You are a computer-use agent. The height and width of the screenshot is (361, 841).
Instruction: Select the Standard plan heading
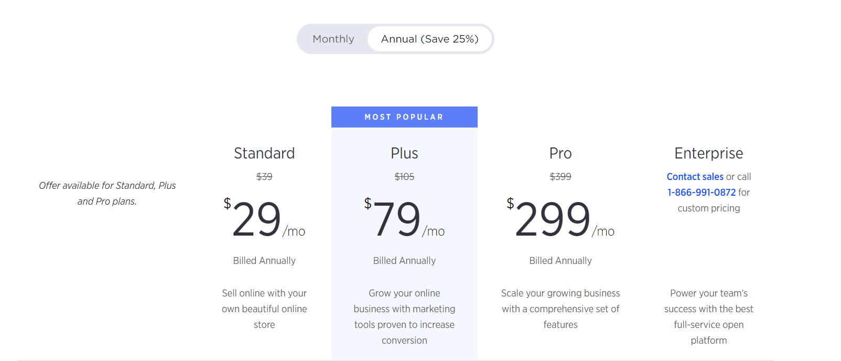(264, 153)
